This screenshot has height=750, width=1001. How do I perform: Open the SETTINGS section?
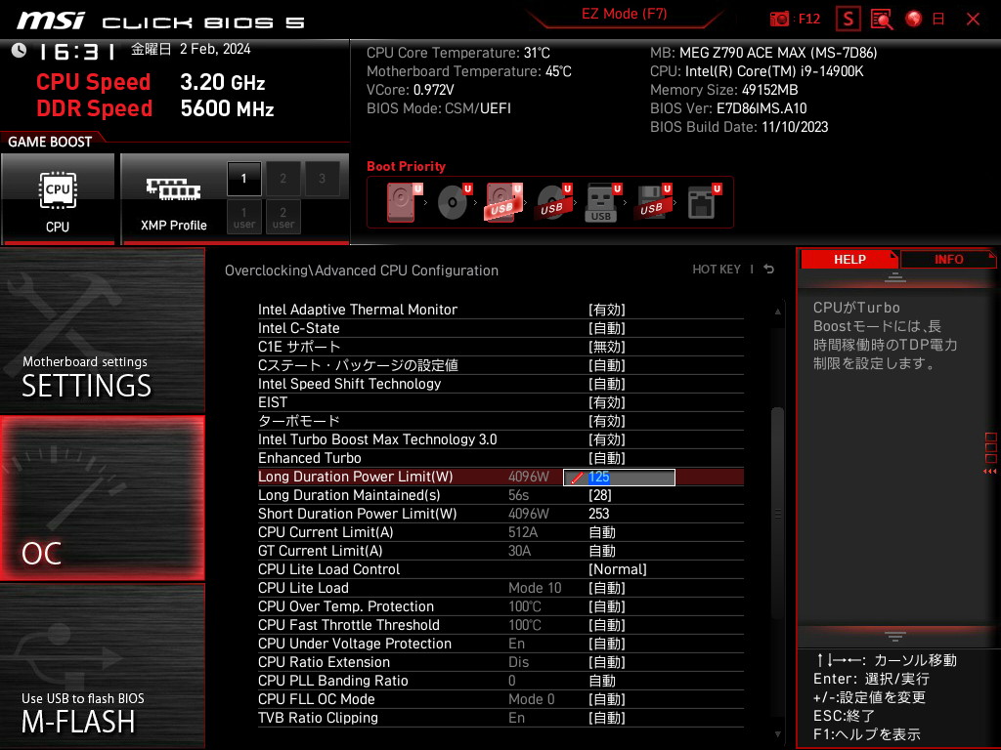click(x=102, y=330)
